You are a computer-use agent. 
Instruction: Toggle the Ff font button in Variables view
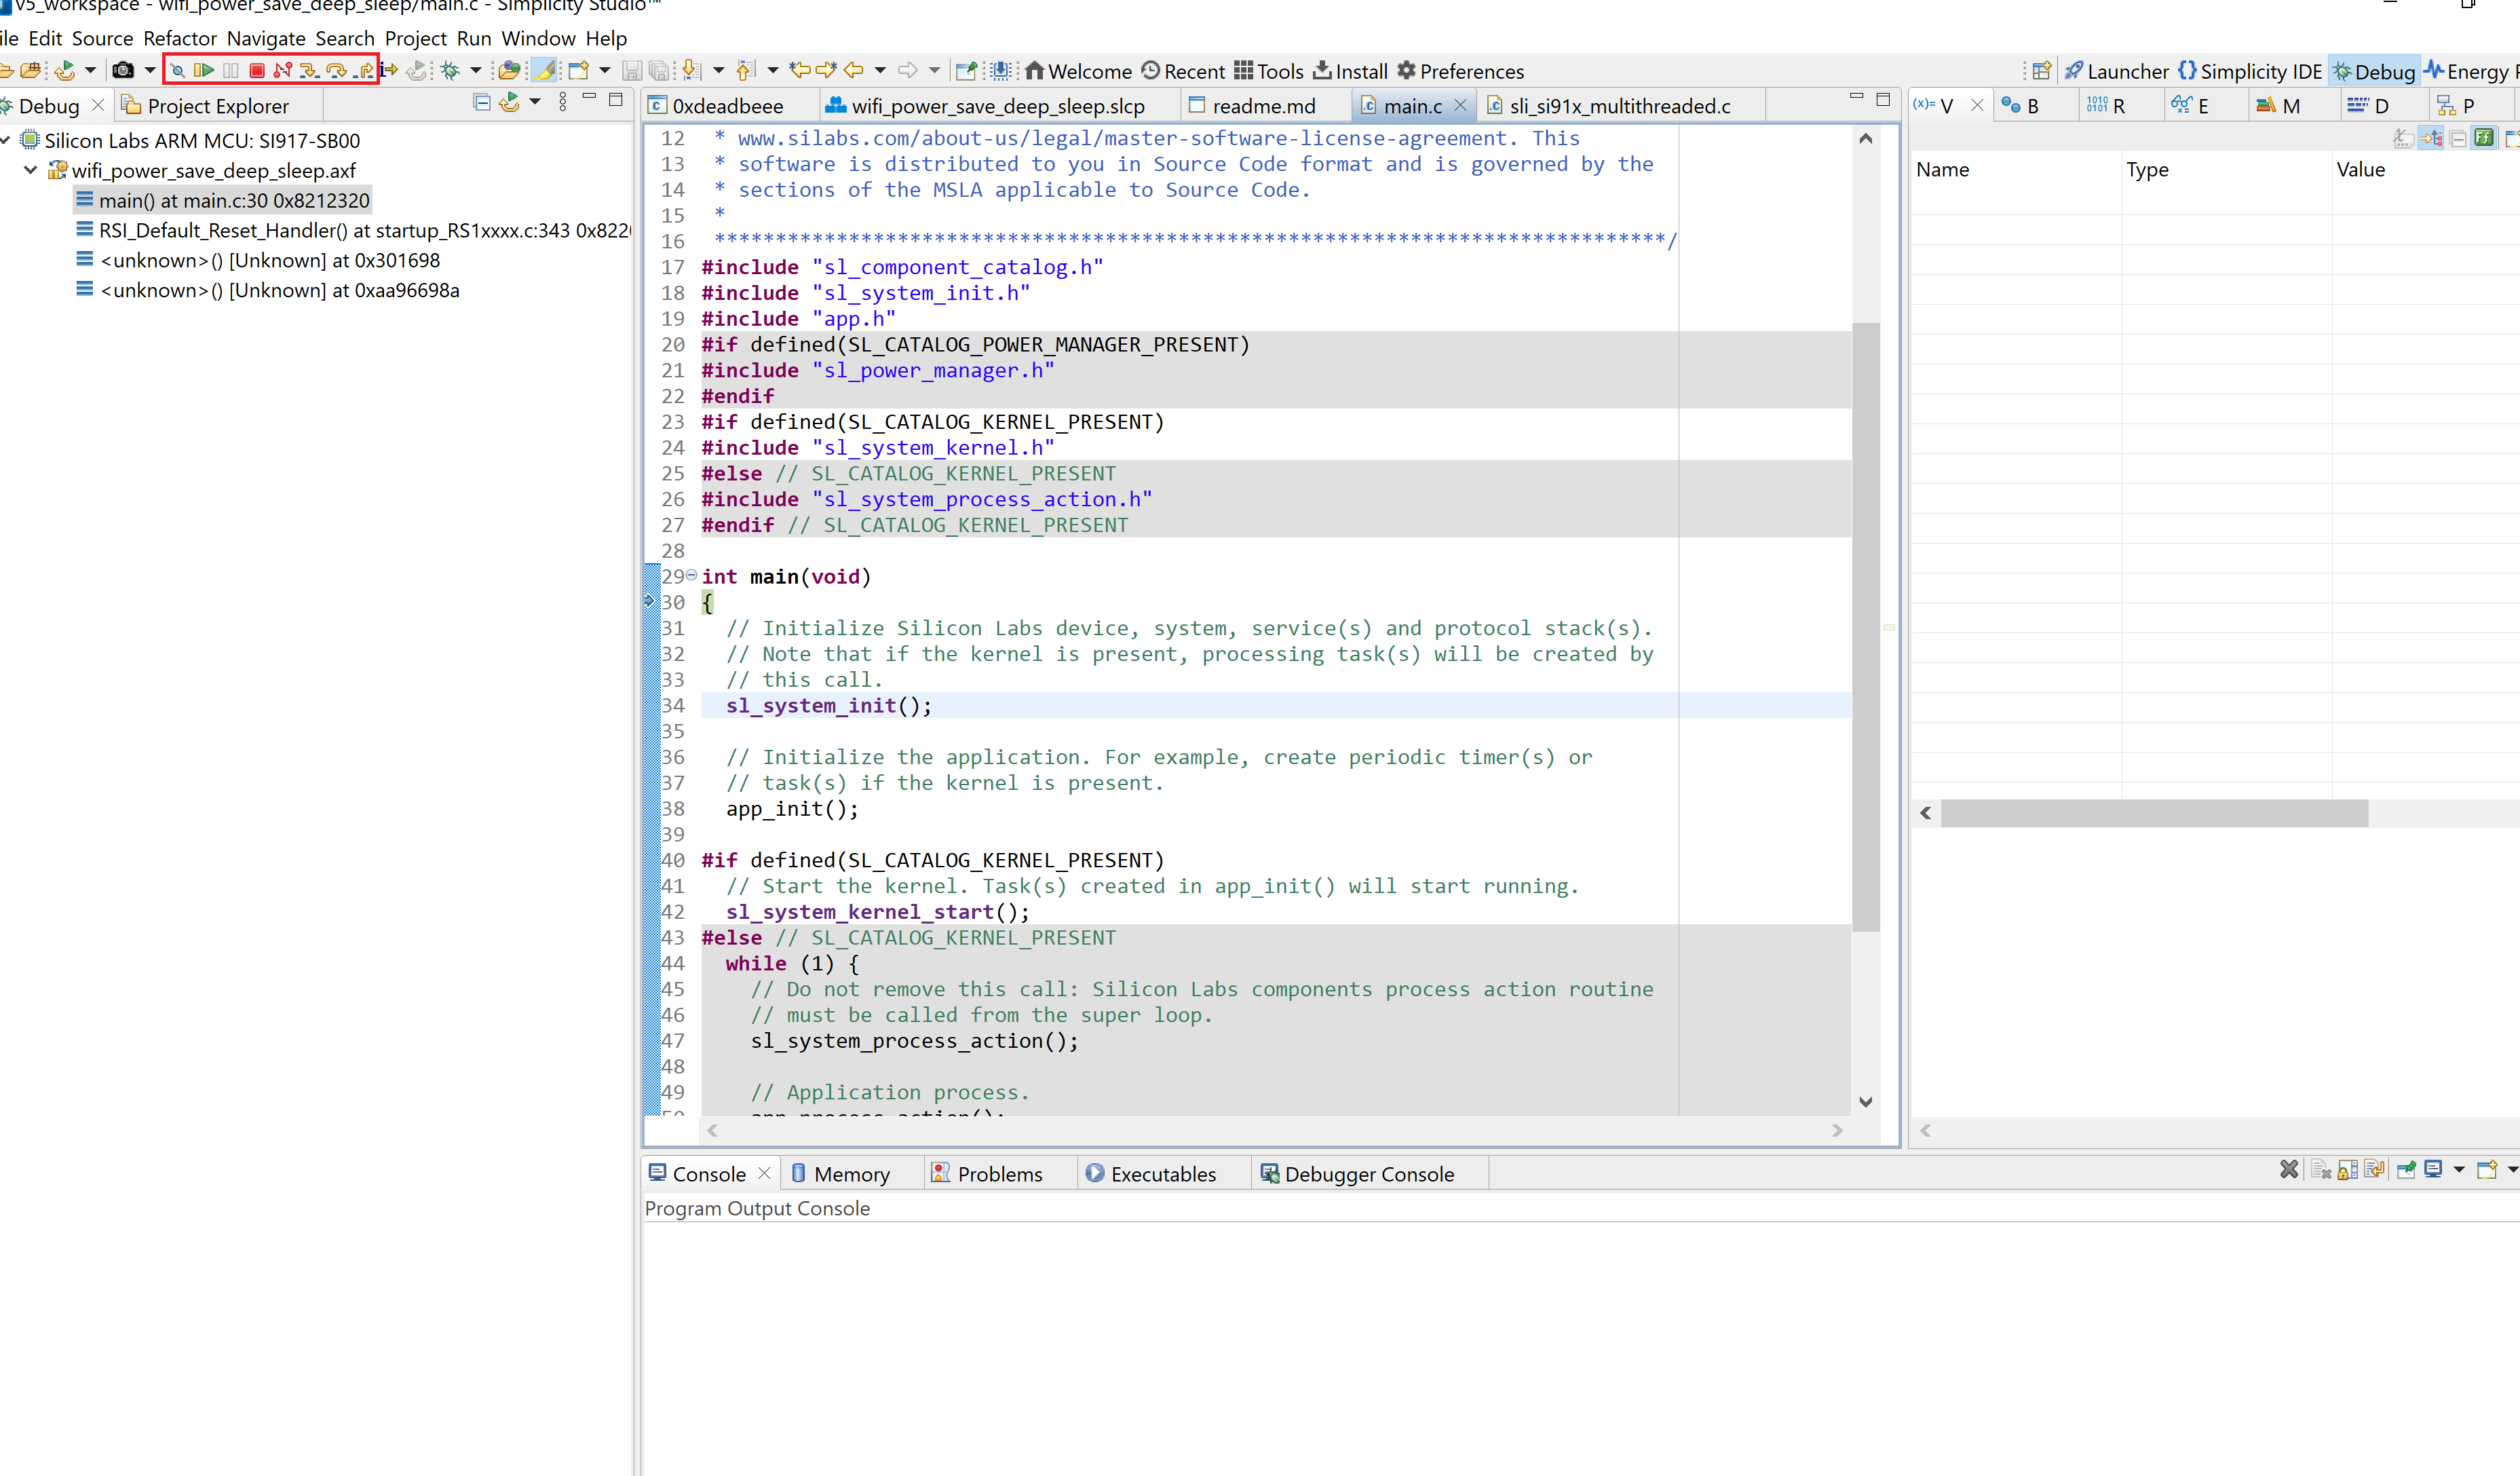[2483, 138]
